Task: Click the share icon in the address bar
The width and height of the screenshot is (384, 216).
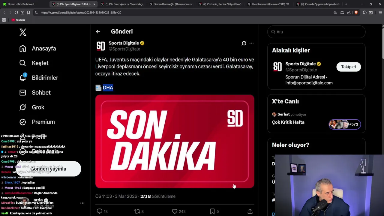Action: (349, 13)
